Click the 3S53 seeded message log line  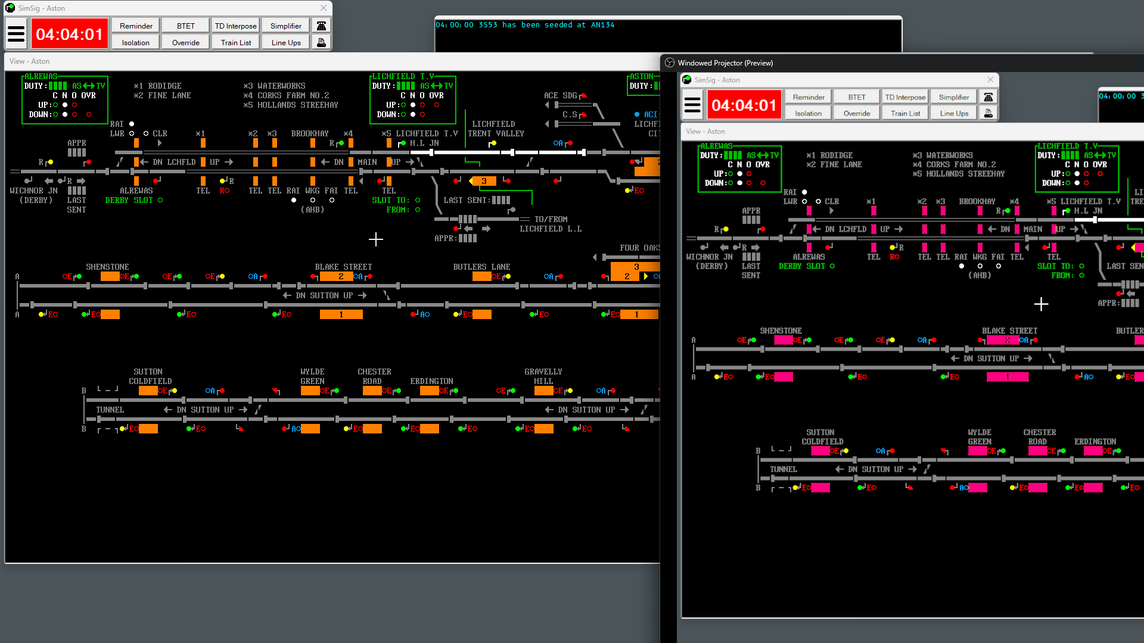(x=525, y=25)
